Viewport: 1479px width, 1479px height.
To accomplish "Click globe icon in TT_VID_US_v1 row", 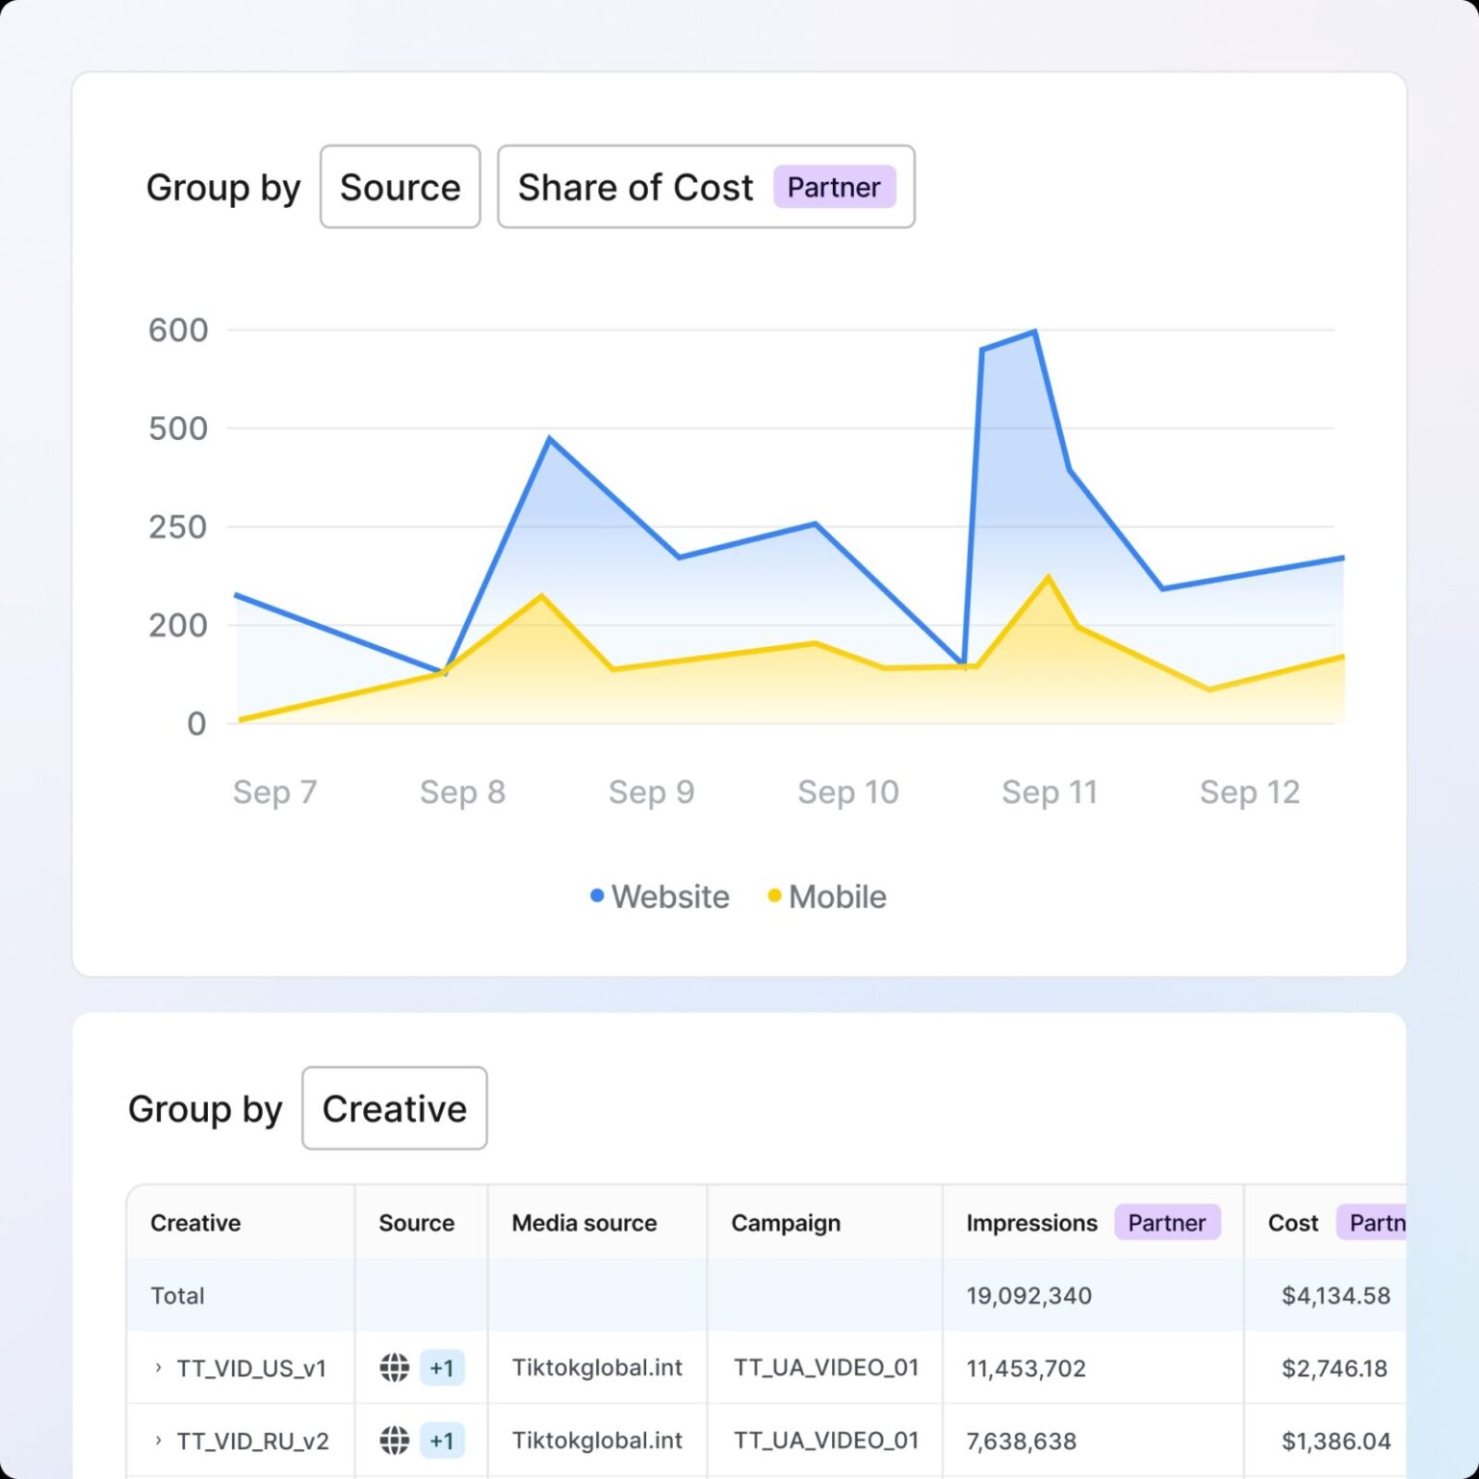I will (394, 1367).
